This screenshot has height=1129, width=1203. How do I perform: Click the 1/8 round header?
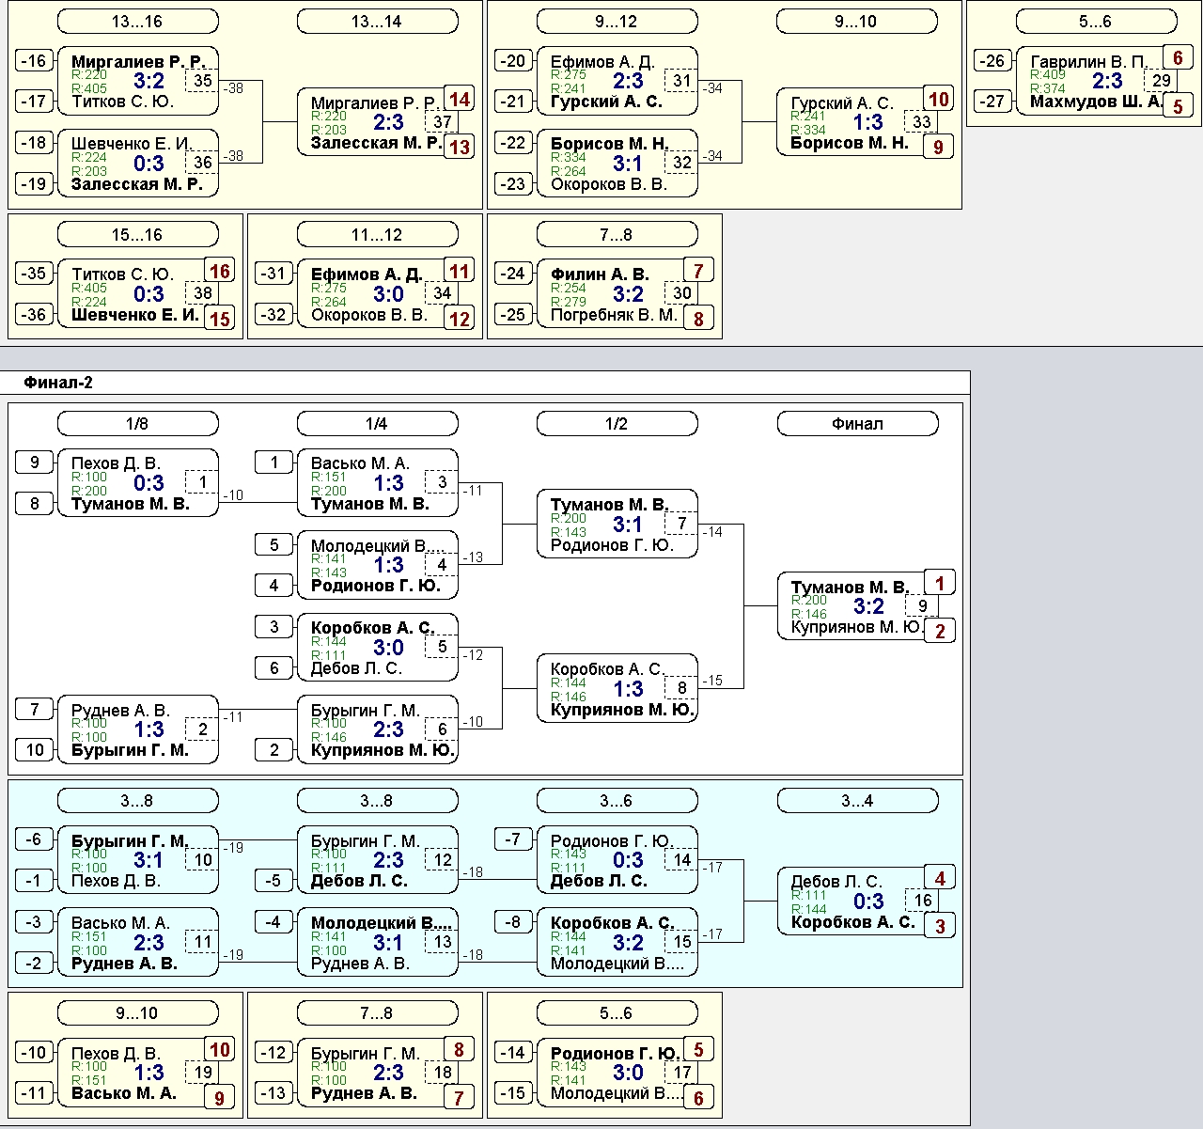coord(137,424)
